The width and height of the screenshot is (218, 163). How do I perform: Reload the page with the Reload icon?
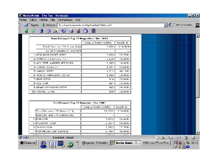pos(41,31)
